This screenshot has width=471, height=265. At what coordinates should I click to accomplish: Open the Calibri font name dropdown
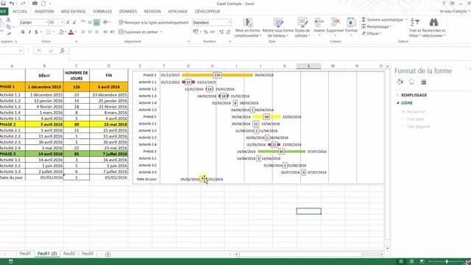46,23
